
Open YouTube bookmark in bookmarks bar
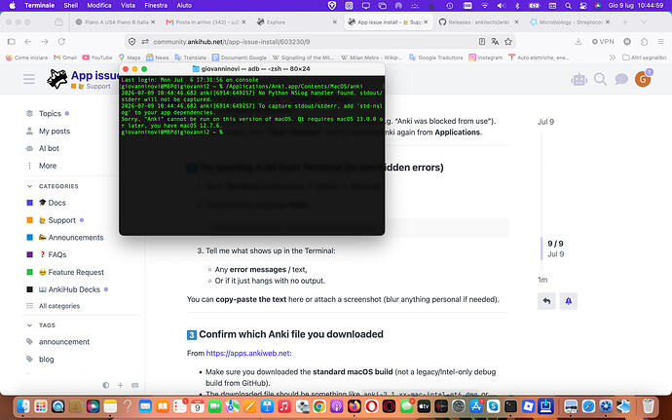tap(97, 57)
